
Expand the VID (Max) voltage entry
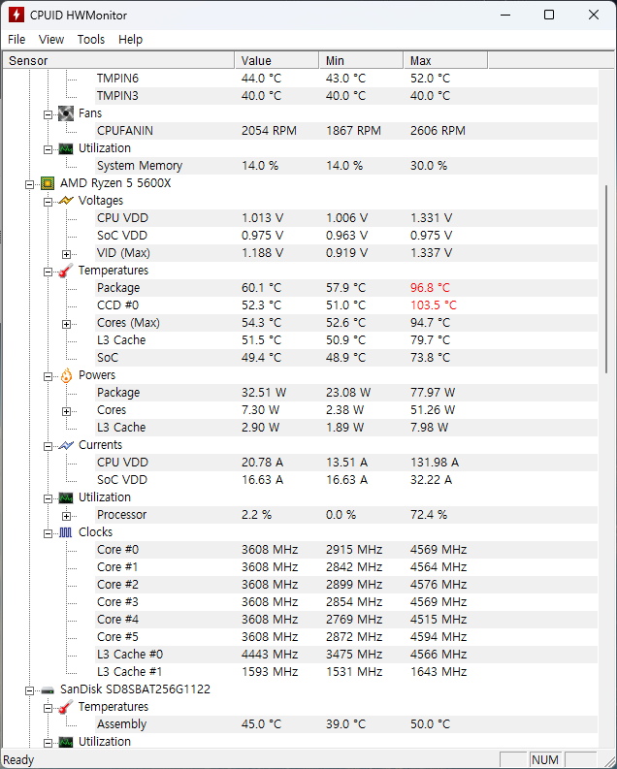tap(67, 253)
